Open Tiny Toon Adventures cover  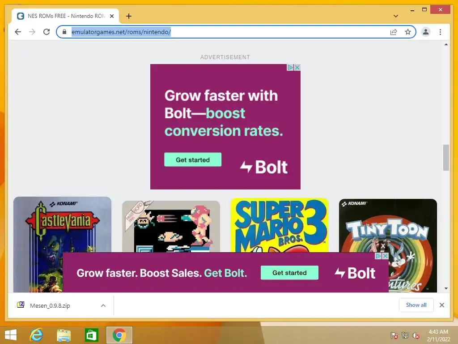(388, 225)
